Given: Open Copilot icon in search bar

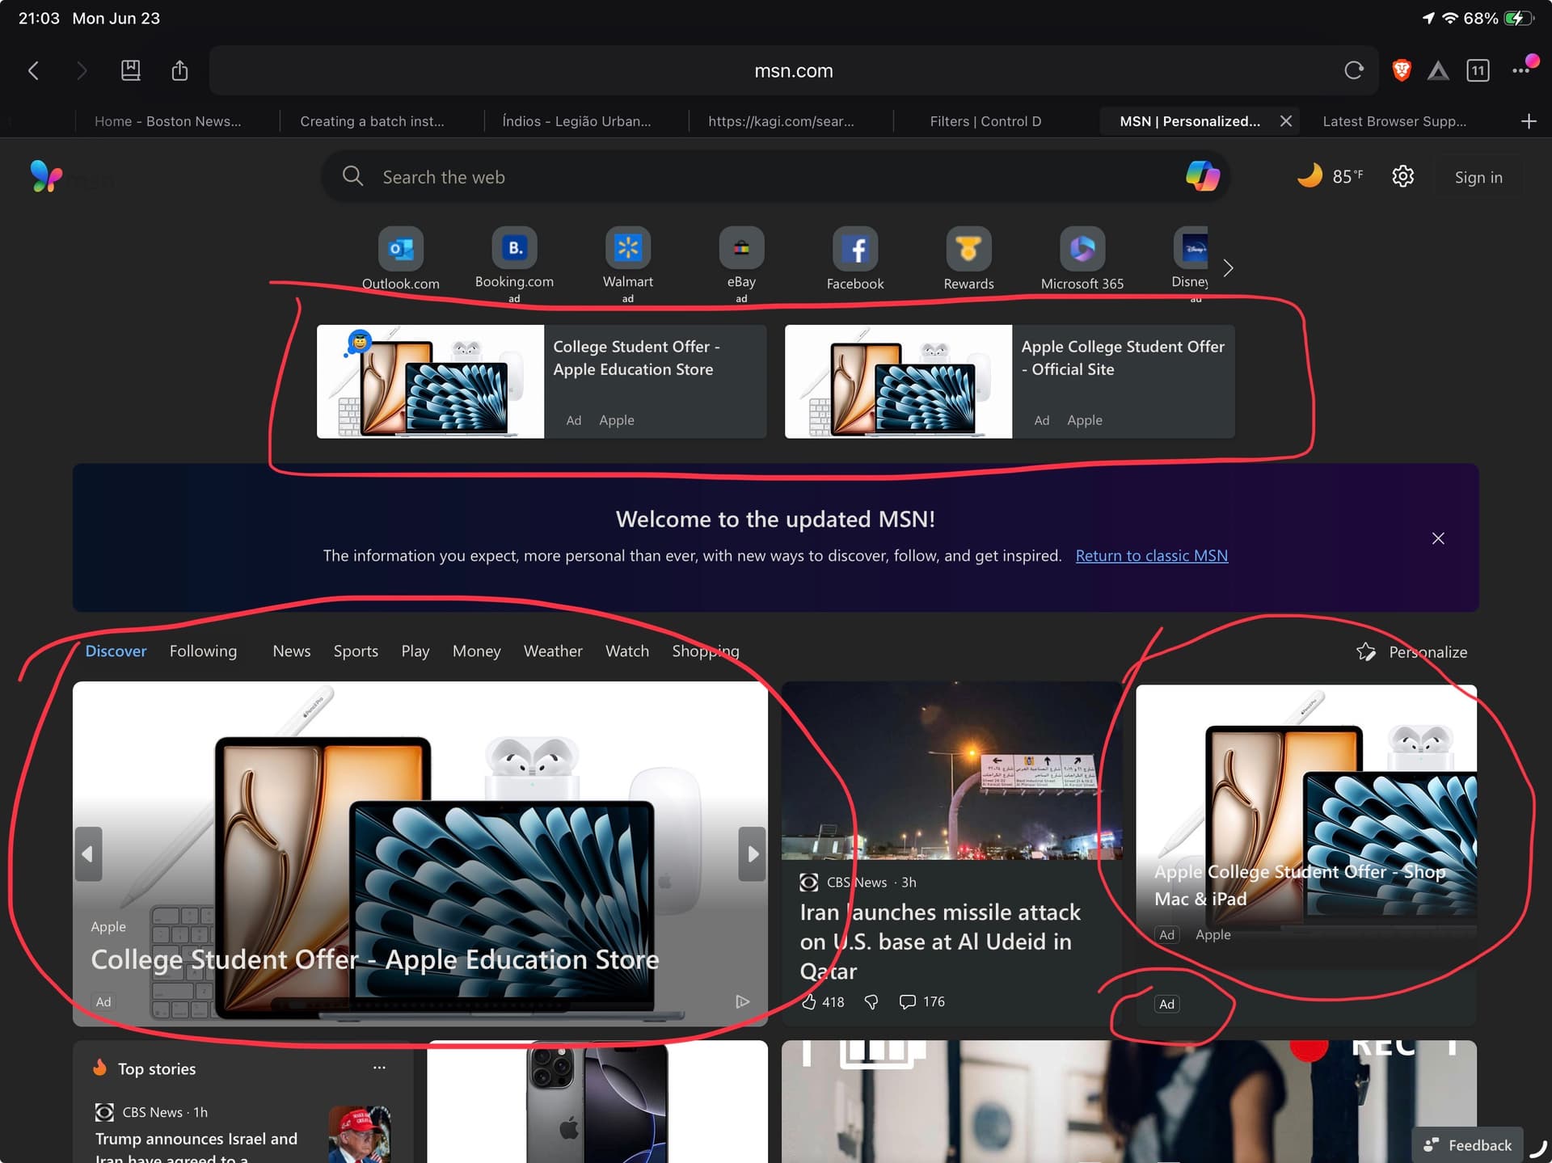Looking at the screenshot, I should point(1202,176).
